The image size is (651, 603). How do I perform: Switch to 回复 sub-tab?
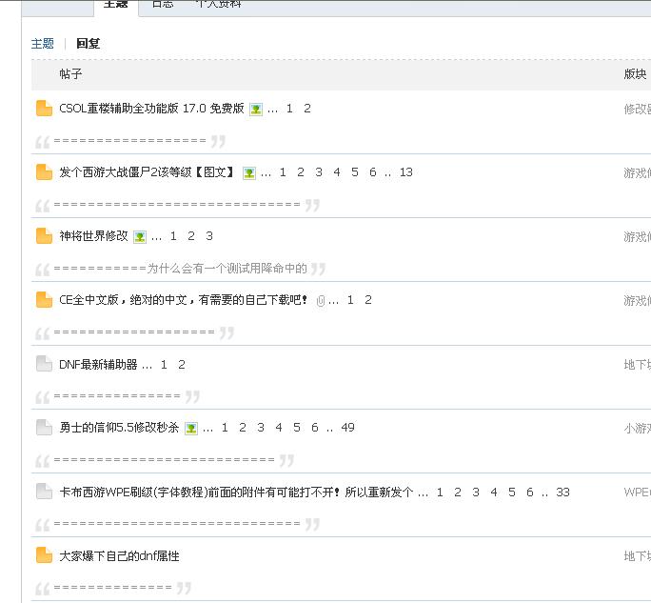pyautogui.click(x=88, y=43)
